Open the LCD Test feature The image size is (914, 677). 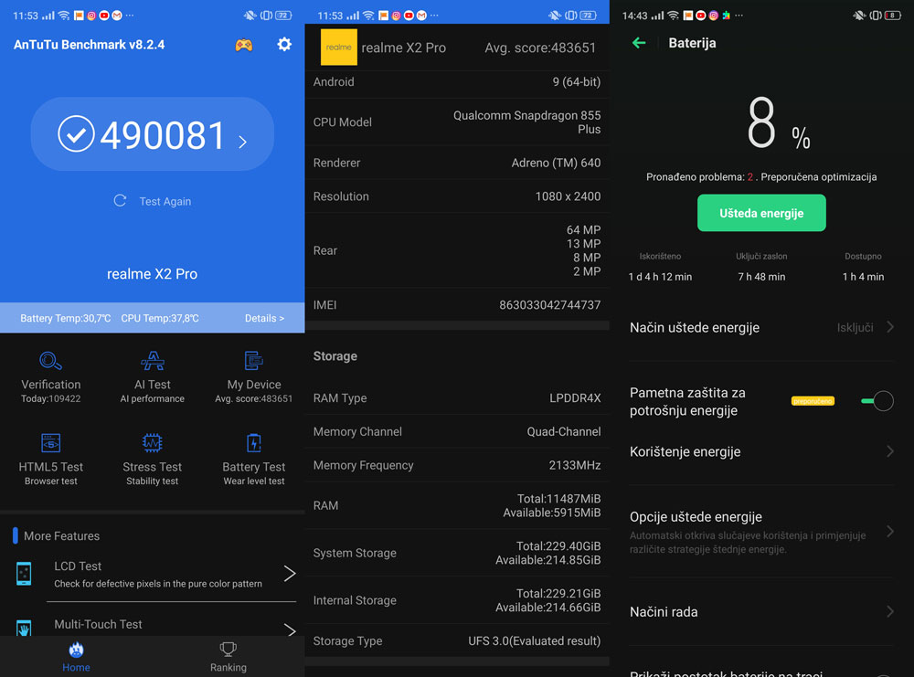[x=157, y=574]
